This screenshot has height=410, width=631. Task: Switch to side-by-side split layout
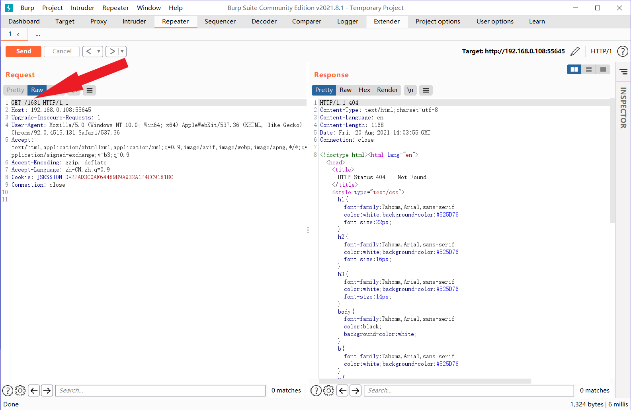[574, 70]
